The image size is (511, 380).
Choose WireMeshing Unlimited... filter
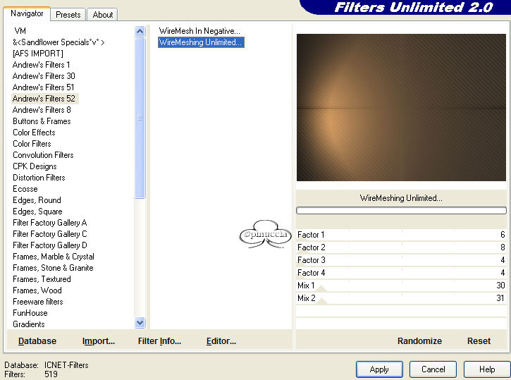coord(201,42)
